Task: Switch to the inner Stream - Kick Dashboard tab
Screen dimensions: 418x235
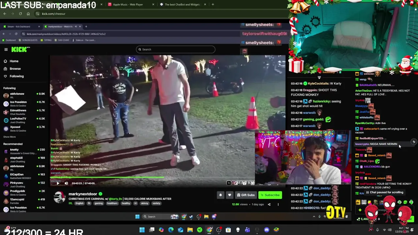Action: coord(21,26)
